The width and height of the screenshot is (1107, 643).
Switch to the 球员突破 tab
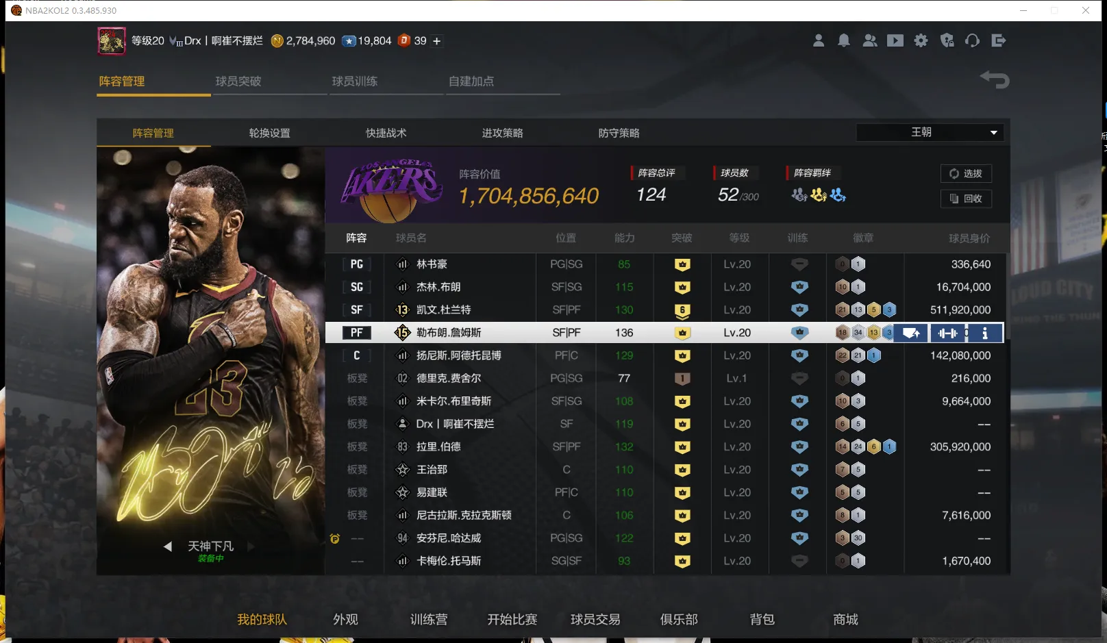point(238,81)
